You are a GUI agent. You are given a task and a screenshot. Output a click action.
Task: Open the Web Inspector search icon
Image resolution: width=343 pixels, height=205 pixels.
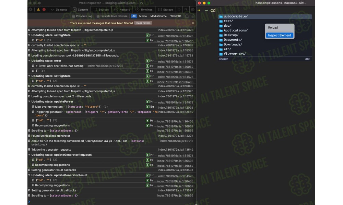[x=186, y=9]
